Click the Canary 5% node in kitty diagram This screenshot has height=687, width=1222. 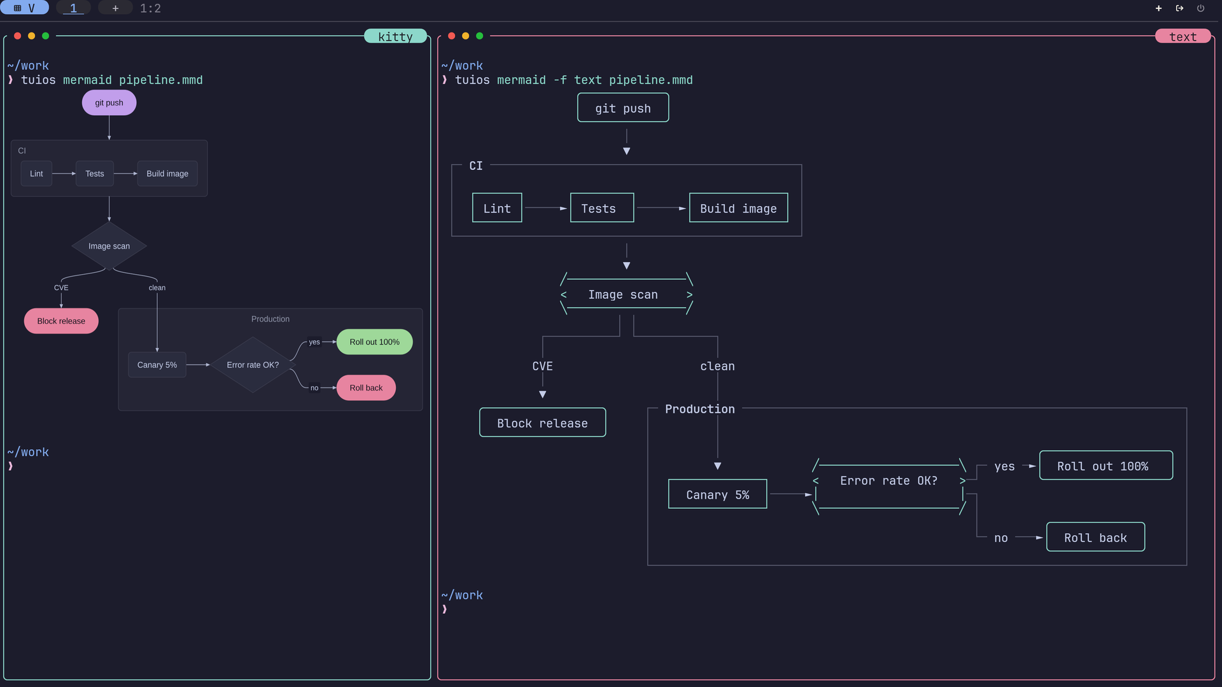pyautogui.click(x=157, y=365)
